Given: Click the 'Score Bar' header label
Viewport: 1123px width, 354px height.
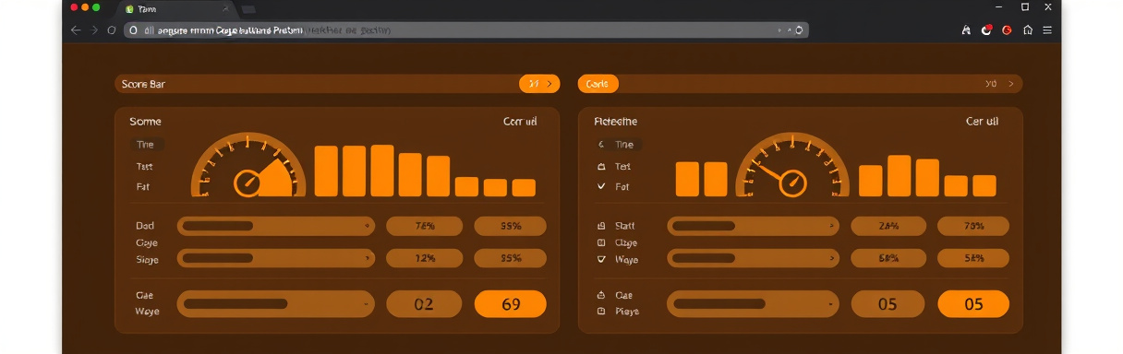Looking at the screenshot, I should tap(144, 84).
